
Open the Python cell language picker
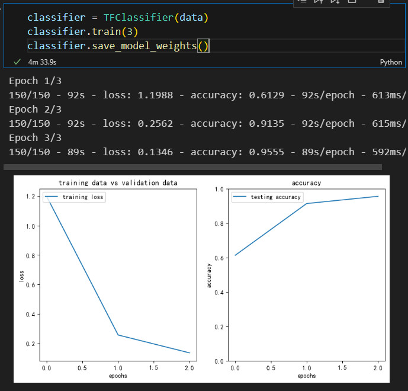point(391,62)
